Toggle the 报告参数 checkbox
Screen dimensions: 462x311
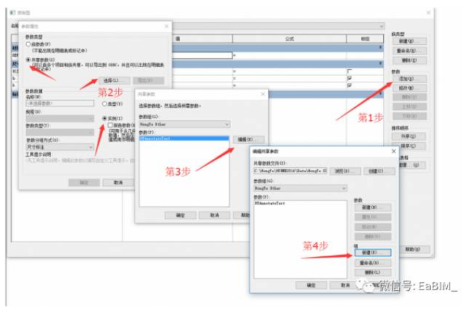[110, 125]
